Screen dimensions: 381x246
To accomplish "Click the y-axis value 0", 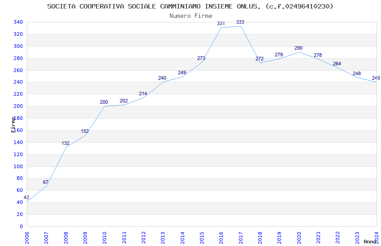I will point(22,226).
